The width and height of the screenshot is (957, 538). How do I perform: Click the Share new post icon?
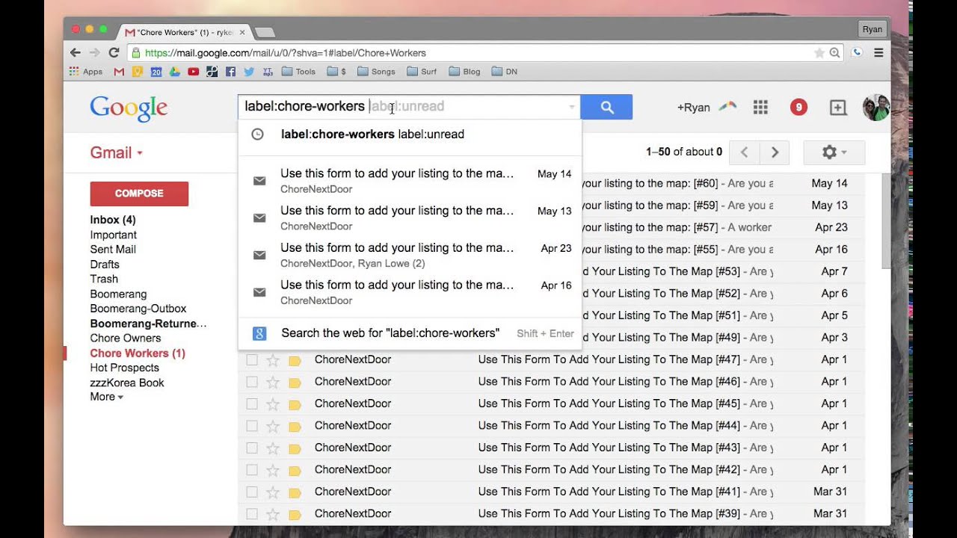point(838,108)
